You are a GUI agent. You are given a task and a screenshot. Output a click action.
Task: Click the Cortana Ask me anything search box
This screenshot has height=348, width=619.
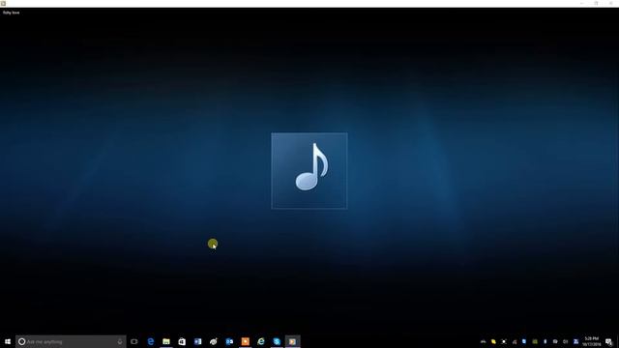tap(71, 341)
